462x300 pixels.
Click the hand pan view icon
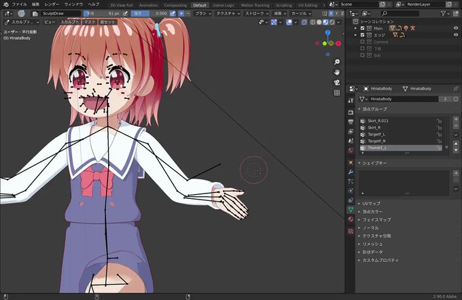pyautogui.click(x=337, y=72)
